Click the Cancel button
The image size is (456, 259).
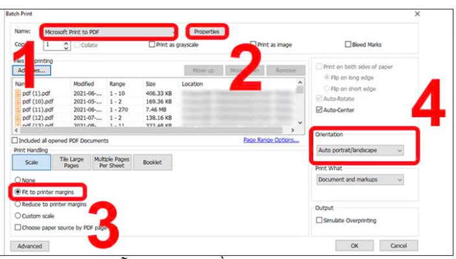pos(399,245)
